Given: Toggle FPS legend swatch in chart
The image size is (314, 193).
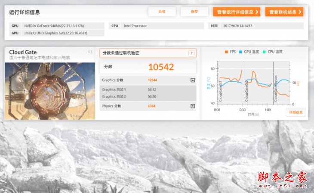Looking at the screenshot, I should coord(226,52).
